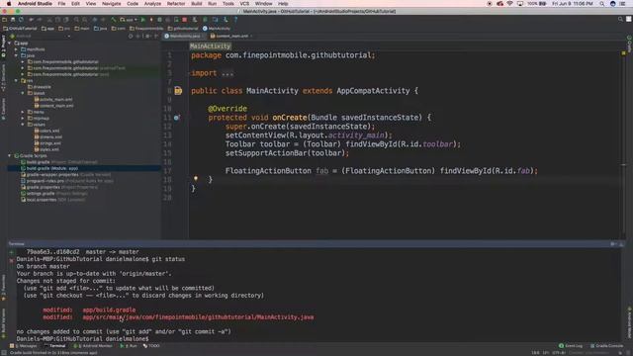Open the Event Log in status bar

571,346
